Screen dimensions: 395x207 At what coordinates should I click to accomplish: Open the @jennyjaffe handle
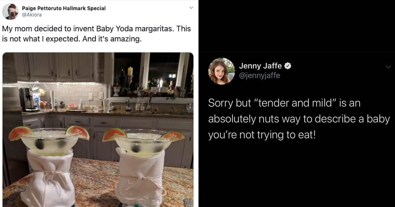coord(259,75)
